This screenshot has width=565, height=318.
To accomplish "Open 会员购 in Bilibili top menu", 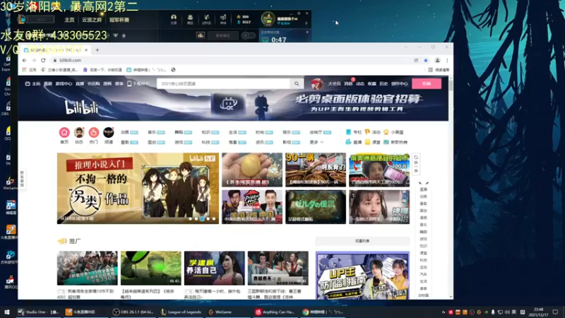I will (x=93, y=83).
